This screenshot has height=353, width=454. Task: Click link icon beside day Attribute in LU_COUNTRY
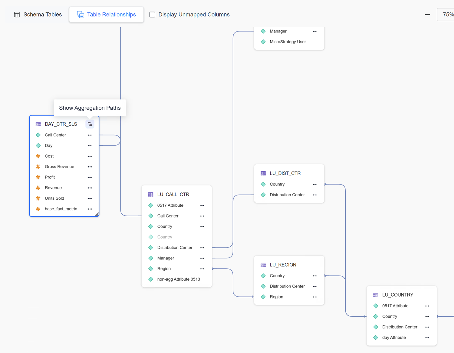click(x=427, y=338)
